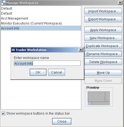This screenshot has width=124, height=127.
Task: Close Manage Workspaces window with X
Action: click(x=120, y=3)
